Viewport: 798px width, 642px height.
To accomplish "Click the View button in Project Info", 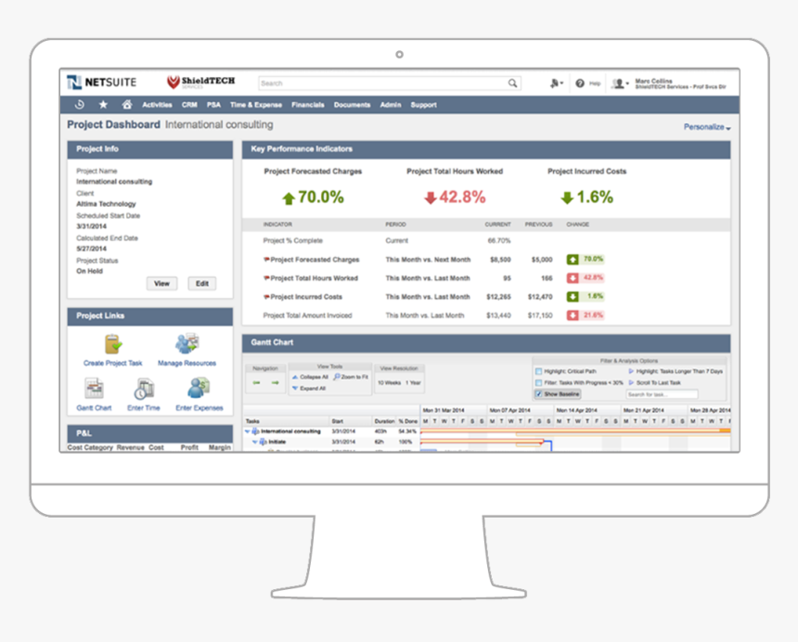I will tap(161, 283).
